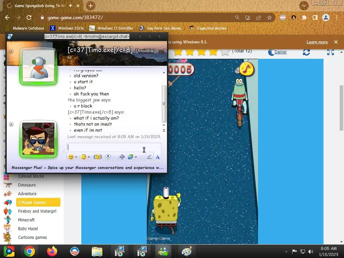Open Paint from the taskbar
Viewport: 344px width, 258px height.
pyautogui.click(x=187, y=251)
